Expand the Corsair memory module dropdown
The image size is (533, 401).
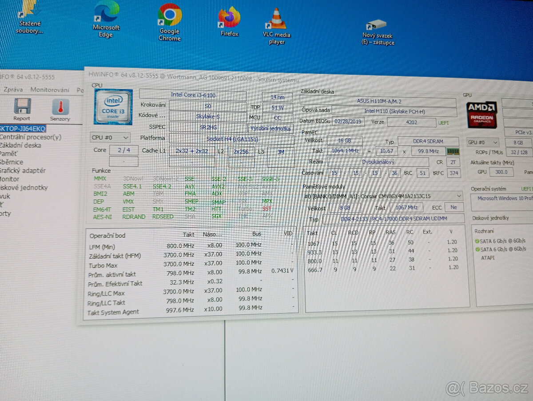pyautogui.click(x=459, y=196)
